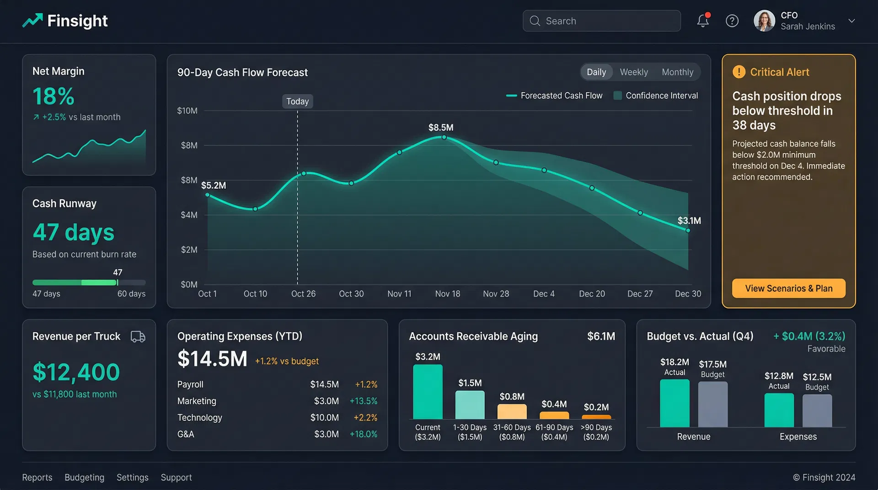Screen dimensions: 878x490
Task: Open Sarah Jenkins' profile avatar
Action: click(x=764, y=21)
